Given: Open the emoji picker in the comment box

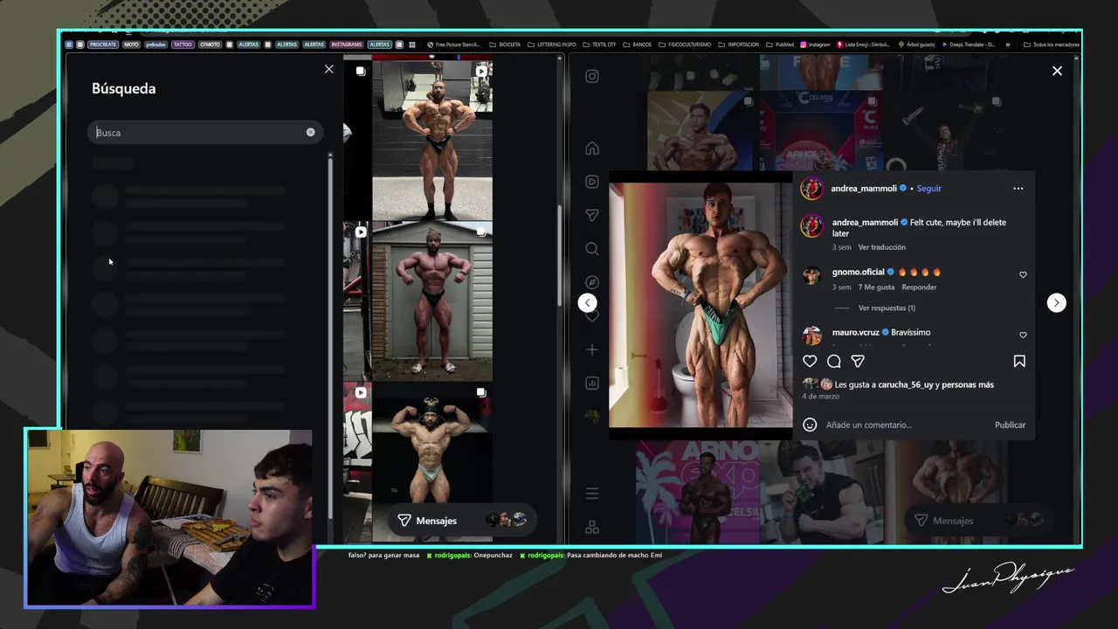Looking at the screenshot, I should (810, 425).
